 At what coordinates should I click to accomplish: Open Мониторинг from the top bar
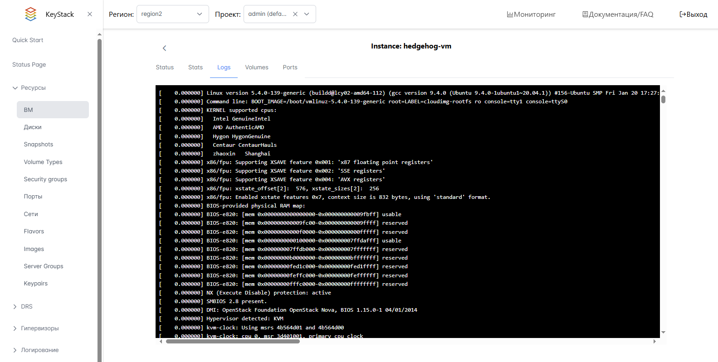(531, 14)
